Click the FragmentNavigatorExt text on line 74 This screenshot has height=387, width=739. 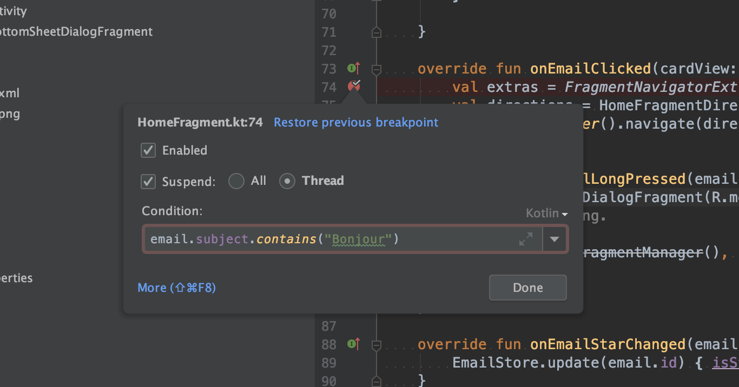pos(652,87)
